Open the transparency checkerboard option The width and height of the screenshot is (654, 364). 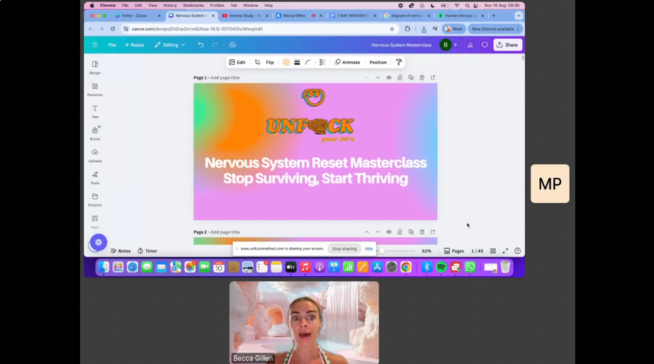pyautogui.click(x=322, y=63)
